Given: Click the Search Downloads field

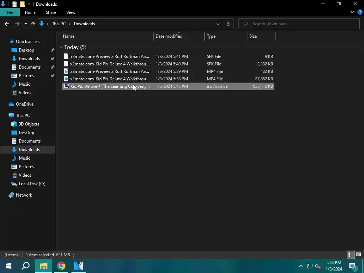Looking at the screenshot, I should click(299, 24).
